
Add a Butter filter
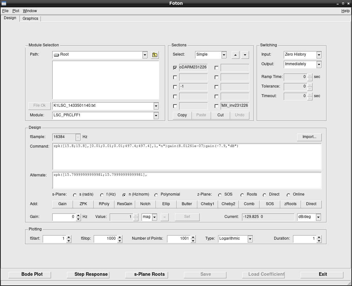click(187, 204)
